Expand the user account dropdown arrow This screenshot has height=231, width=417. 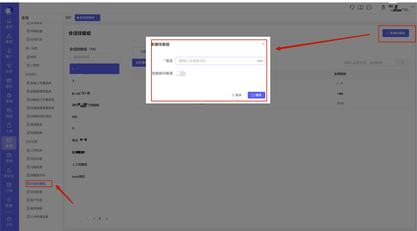click(x=413, y=7)
